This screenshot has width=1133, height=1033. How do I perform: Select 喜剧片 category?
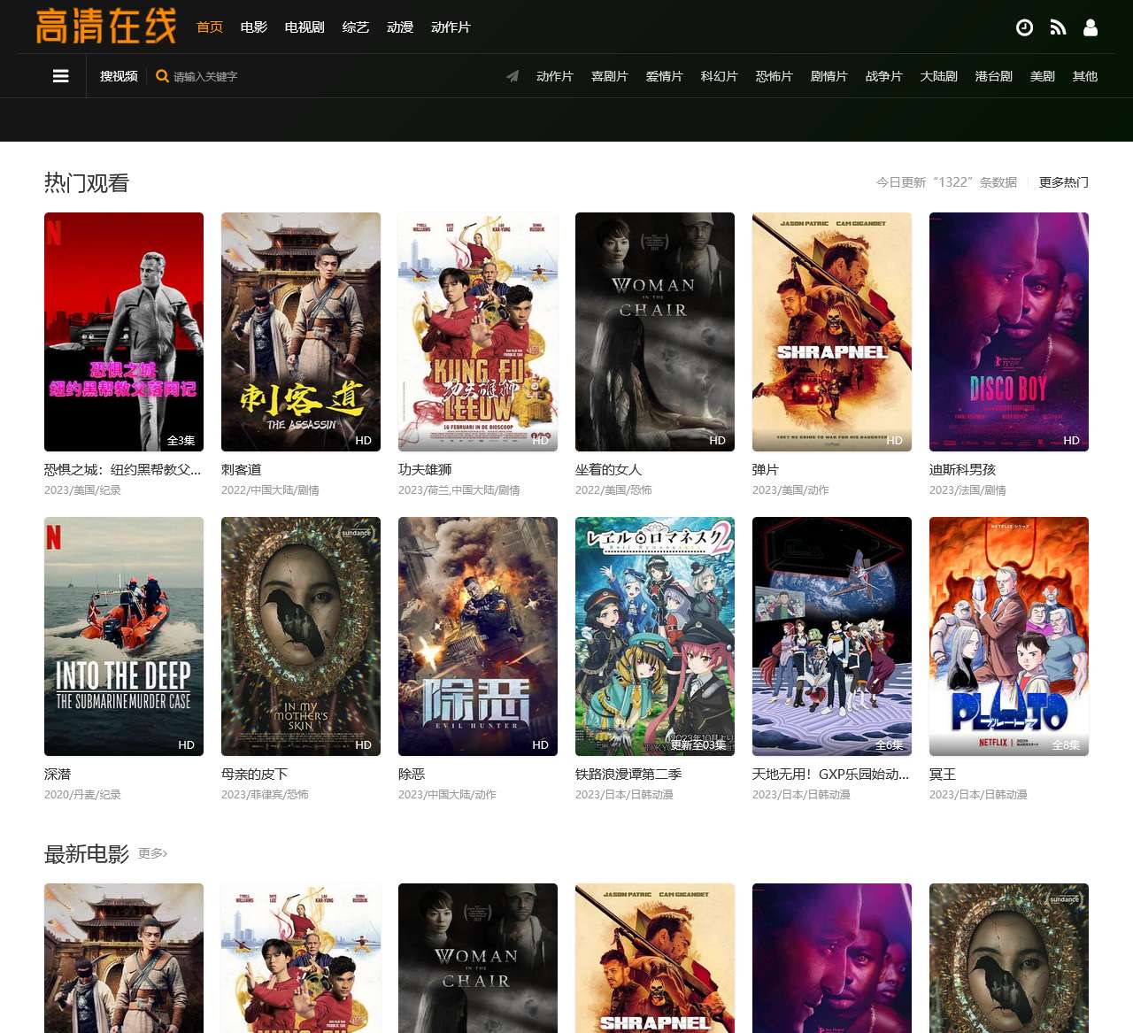(610, 76)
